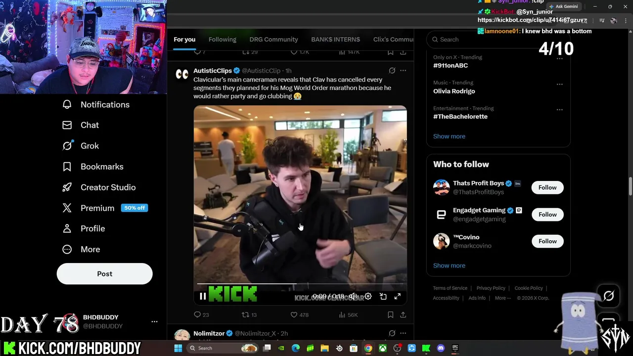
Task: Open the #911onABC trending topic
Action: [x=451, y=65]
